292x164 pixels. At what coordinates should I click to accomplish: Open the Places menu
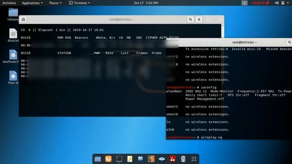[x=55, y=3]
